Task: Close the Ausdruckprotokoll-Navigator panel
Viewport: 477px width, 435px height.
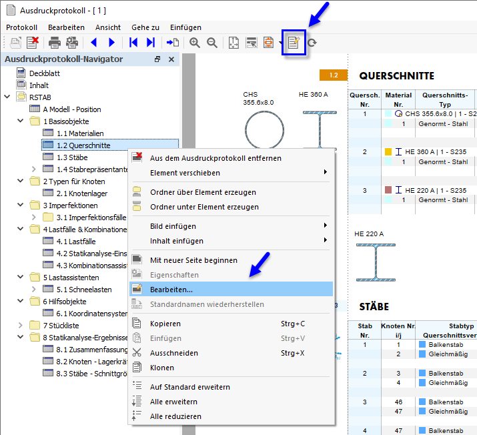Action: point(171,59)
